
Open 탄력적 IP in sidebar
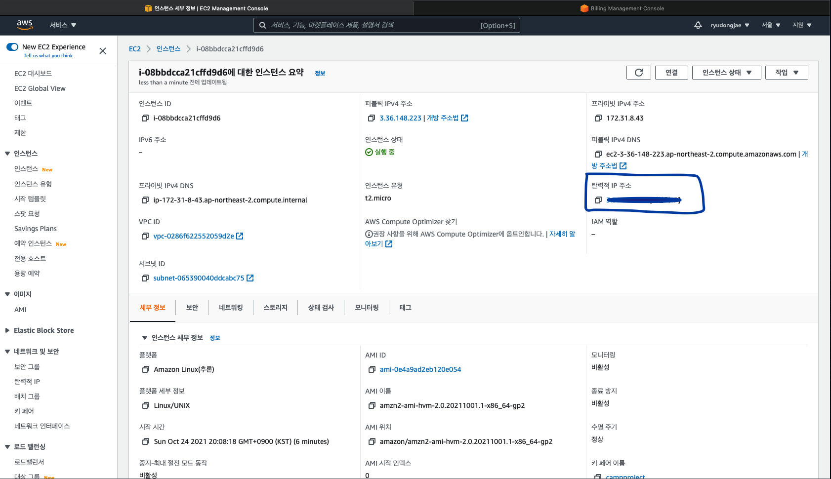pos(27,382)
